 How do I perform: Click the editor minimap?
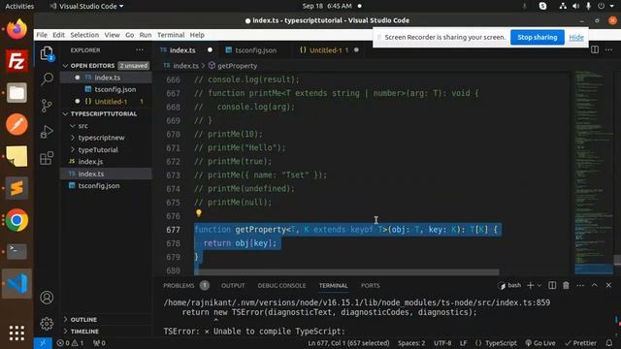594,173
